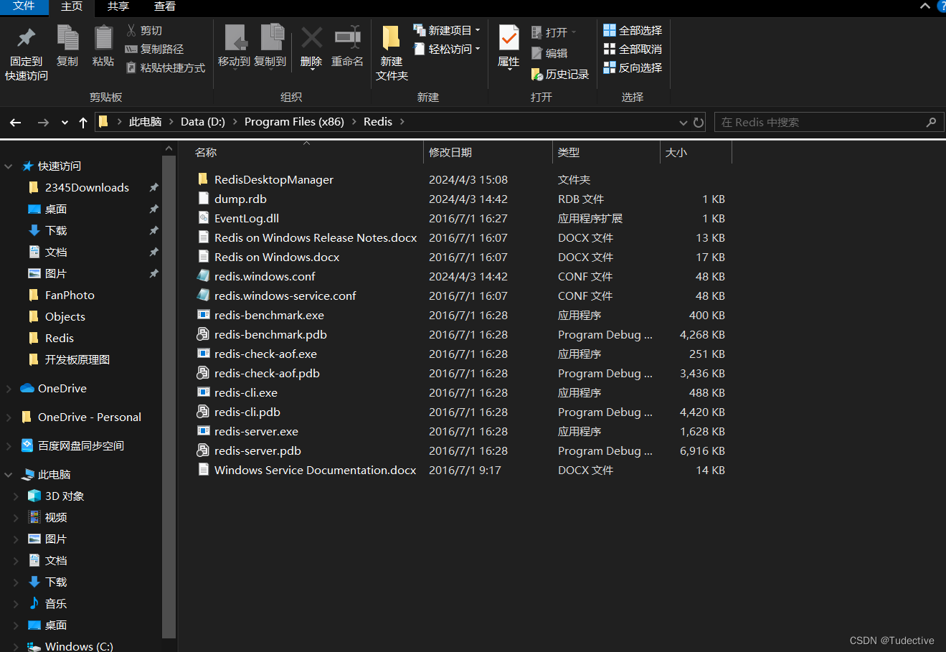
Task: Click This PC in the address path
Action: 145,122
